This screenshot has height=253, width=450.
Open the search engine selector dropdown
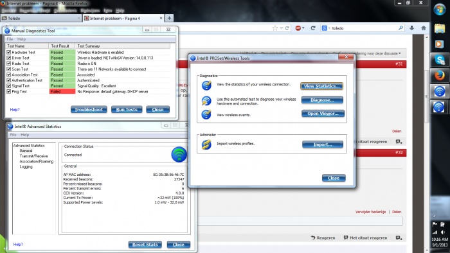click(329, 28)
